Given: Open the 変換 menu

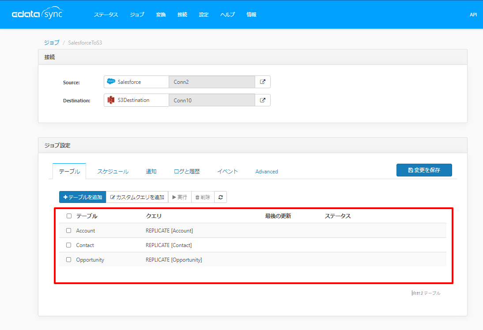Looking at the screenshot, I should pos(161,15).
